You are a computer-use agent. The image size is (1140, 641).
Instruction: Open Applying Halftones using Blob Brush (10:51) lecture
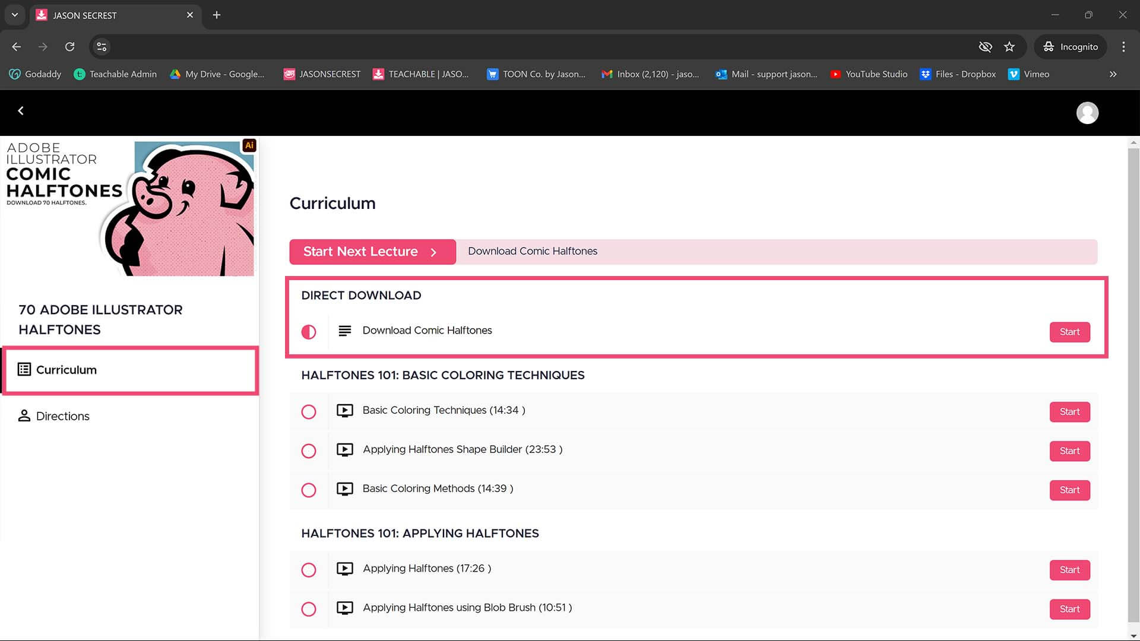467,608
